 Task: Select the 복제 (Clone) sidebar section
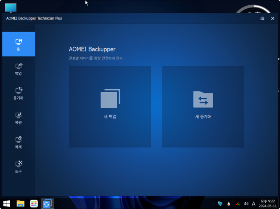tap(18, 143)
